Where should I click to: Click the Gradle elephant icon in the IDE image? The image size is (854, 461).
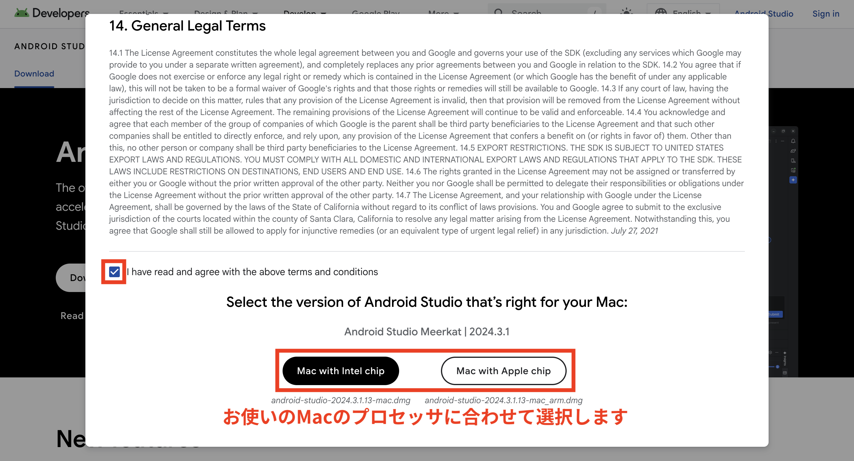pyautogui.click(x=793, y=151)
